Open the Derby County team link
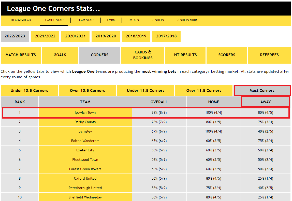Viewport: 292px width, 201px height. [85, 122]
